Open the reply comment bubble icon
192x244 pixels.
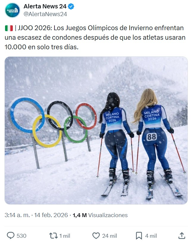(10, 236)
